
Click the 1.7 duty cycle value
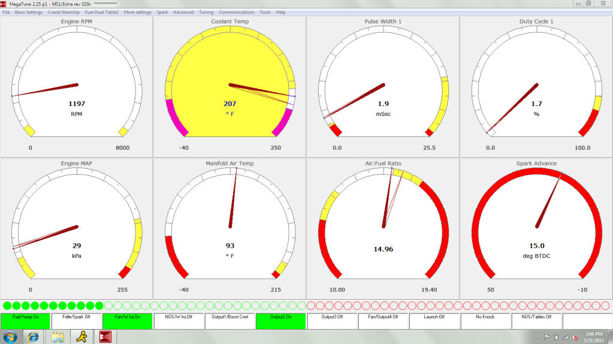pos(536,104)
